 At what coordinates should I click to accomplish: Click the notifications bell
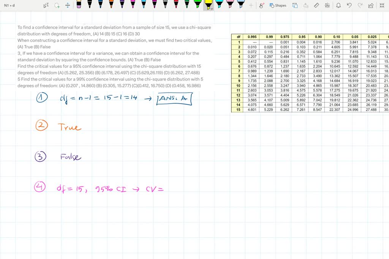coord(338,5)
